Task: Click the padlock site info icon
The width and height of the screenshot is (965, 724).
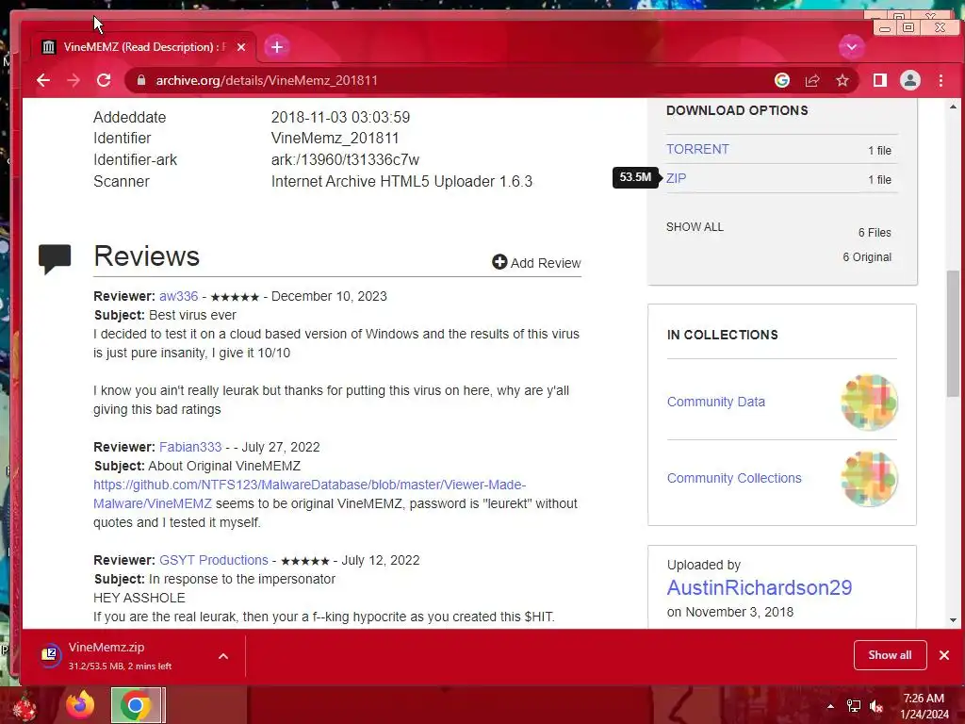Action: 141,80
